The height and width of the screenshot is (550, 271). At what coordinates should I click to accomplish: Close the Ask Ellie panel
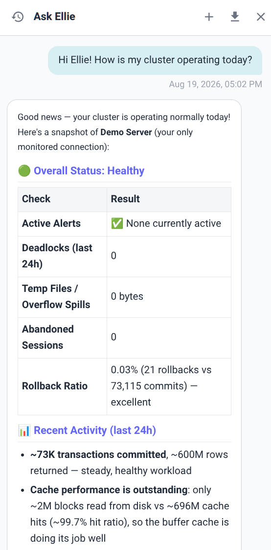click(x=261, y=17)
